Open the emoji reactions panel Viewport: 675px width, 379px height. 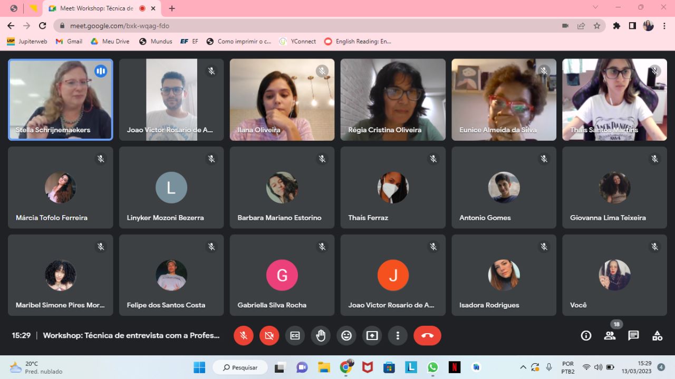[x=346, y=335]
